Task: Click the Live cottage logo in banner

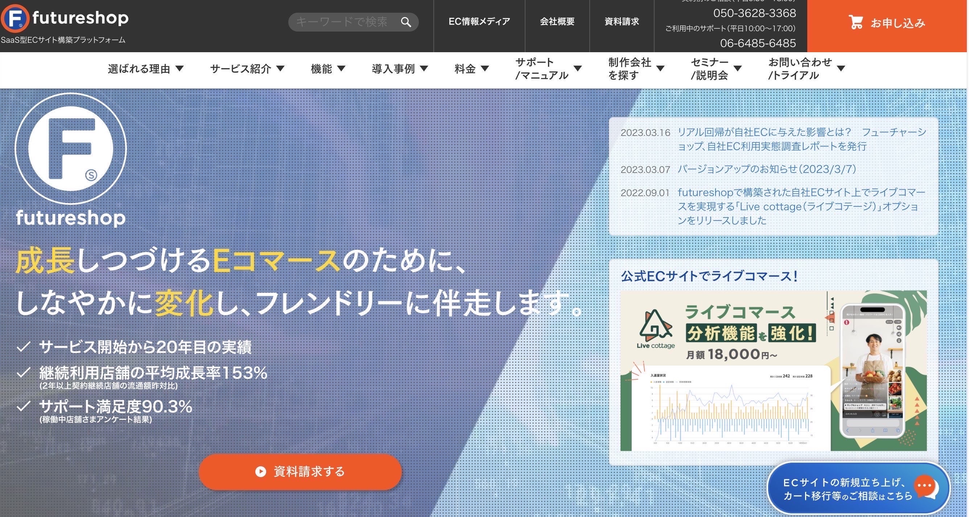Action: click(656, 329)
